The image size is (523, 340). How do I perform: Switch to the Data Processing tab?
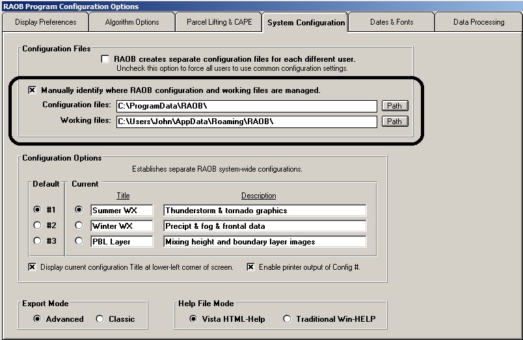[479, 22]
